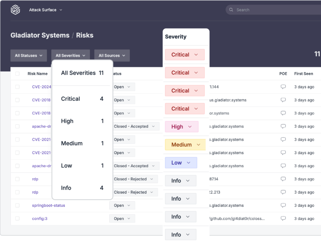Open the POE comment icon for the or.systems row
321x244 pixels.
[283, 113]
